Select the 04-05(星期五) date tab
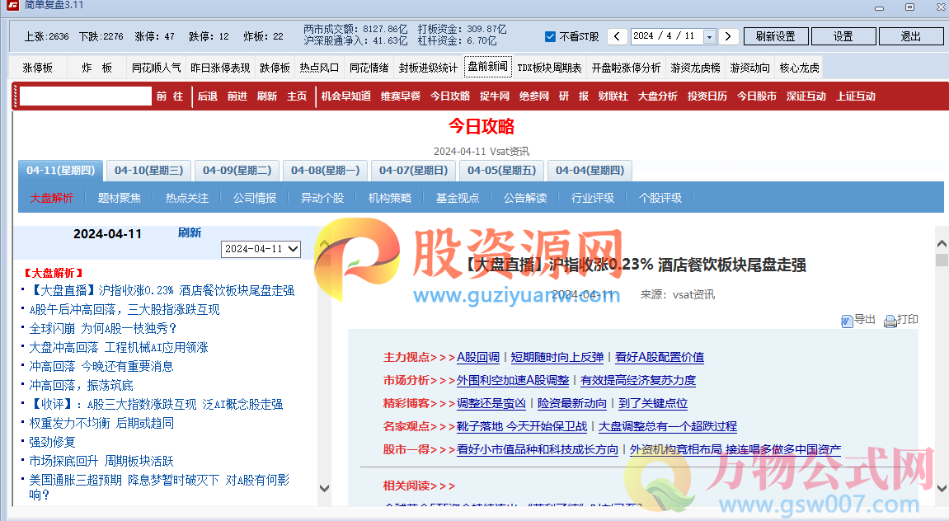The width and height of the screenshot is (949, 521). point(502,171)
